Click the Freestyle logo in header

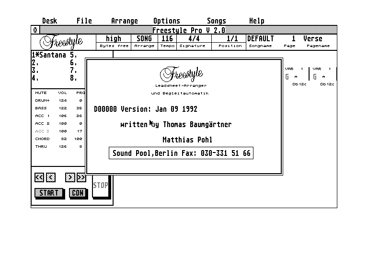click(x=61, y=42)
